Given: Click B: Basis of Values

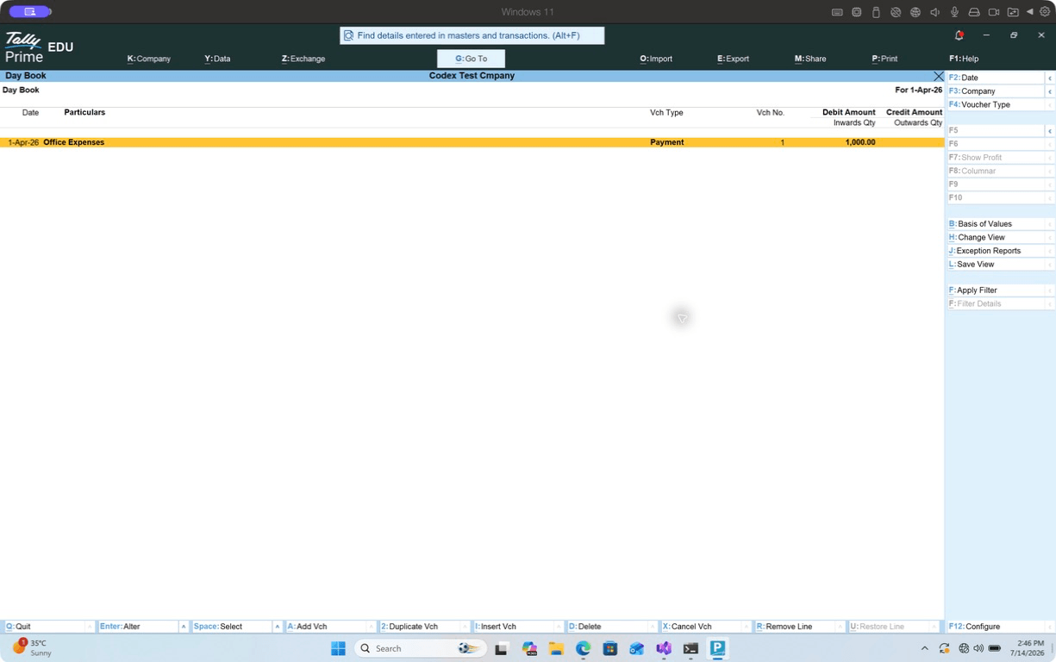Looking at the screenshot, I should pyautogui.click(x=996, y=224).
